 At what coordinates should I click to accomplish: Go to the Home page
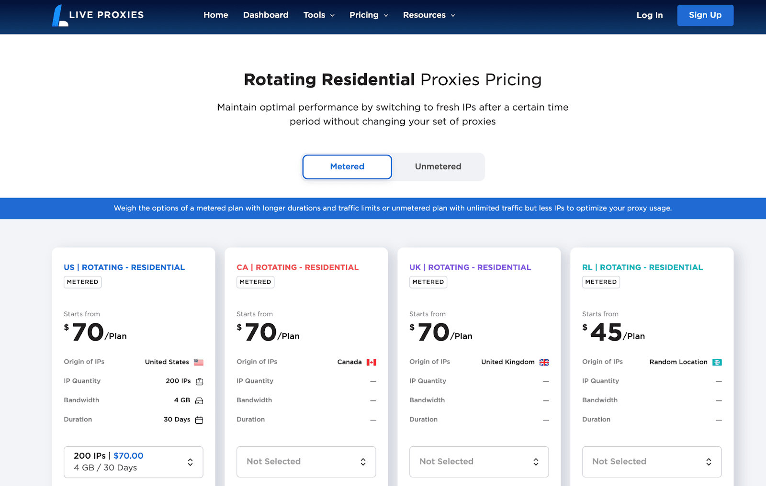[x=216, y=15]
